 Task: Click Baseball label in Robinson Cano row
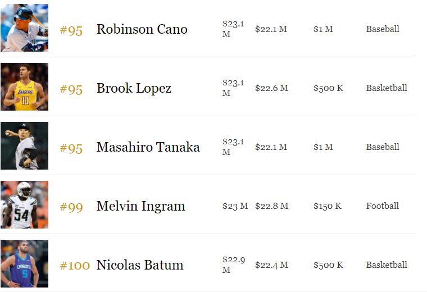point(383,29)
